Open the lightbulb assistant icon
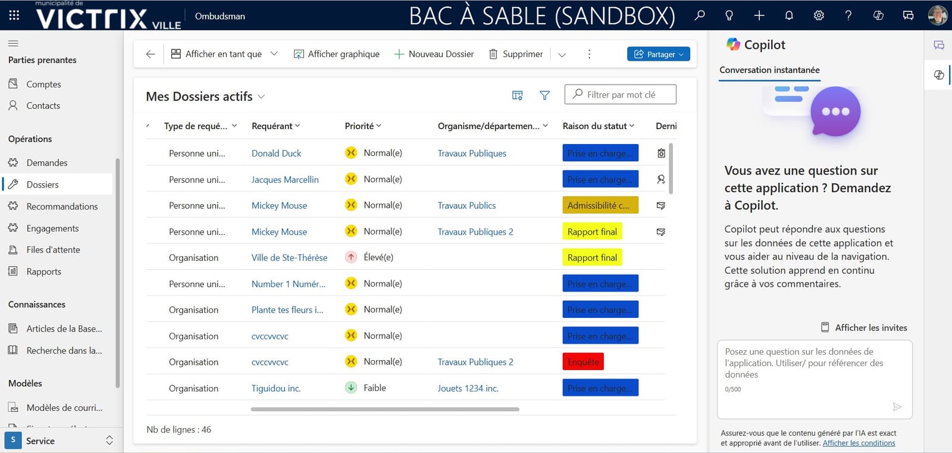The image size is (952, 453). coord(729,15)
